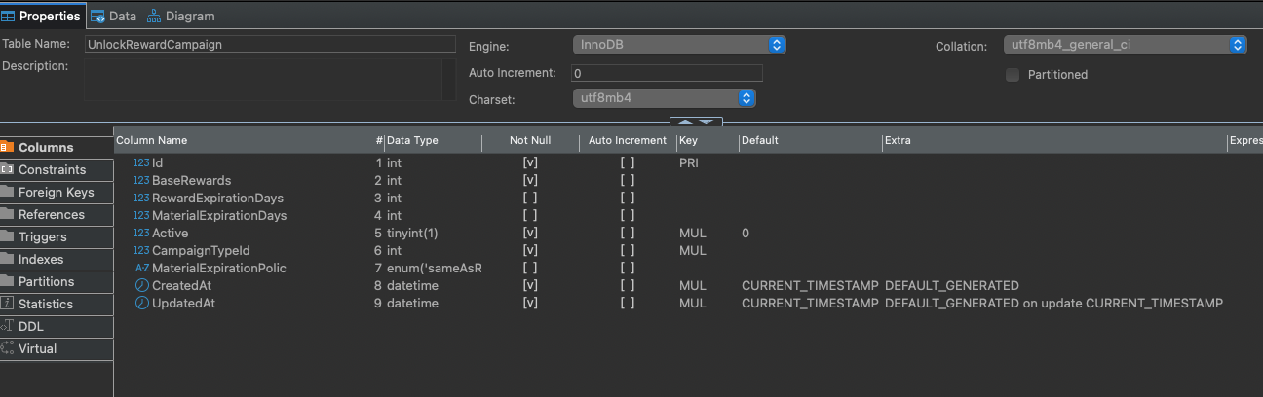Click the DDL icon in sidebar

click(7, 326)
